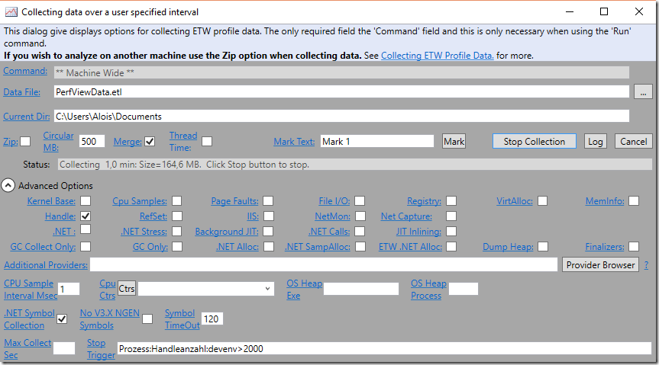Image resolution: width=659 pixels, height=365 pixels.
Task: Enable the Registry checkbox
Action: (x=451, y=201)
